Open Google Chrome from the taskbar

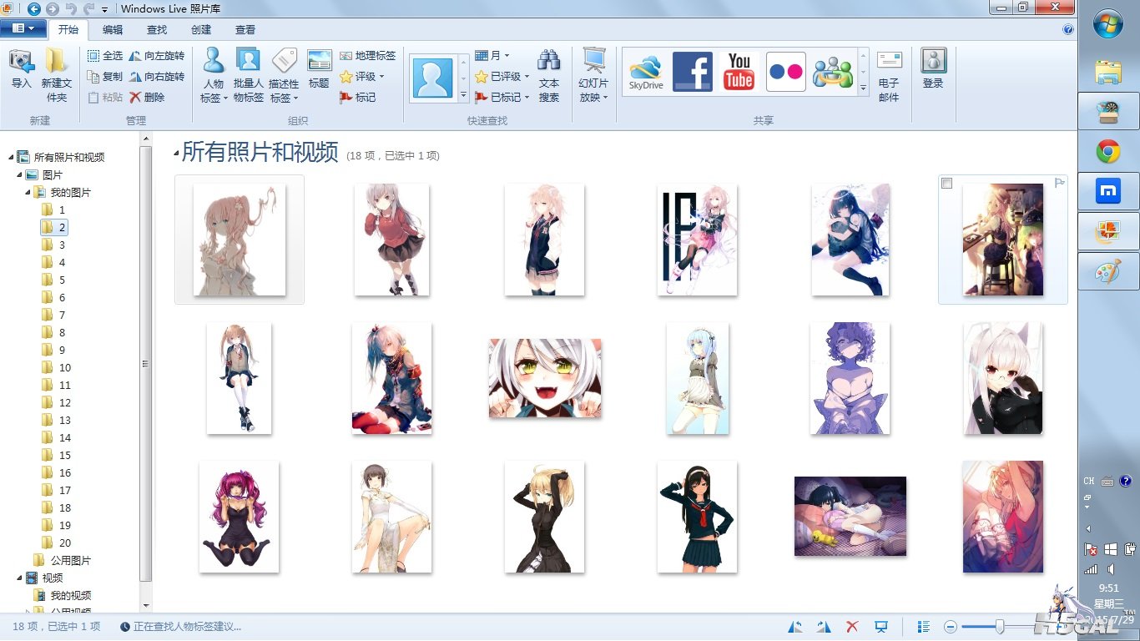(1108, 151)
